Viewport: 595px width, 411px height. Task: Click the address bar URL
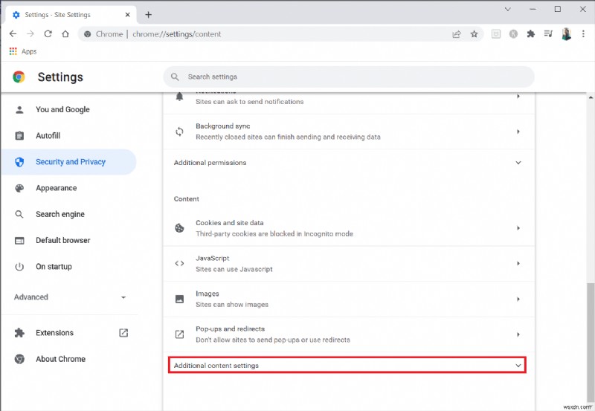176,34
